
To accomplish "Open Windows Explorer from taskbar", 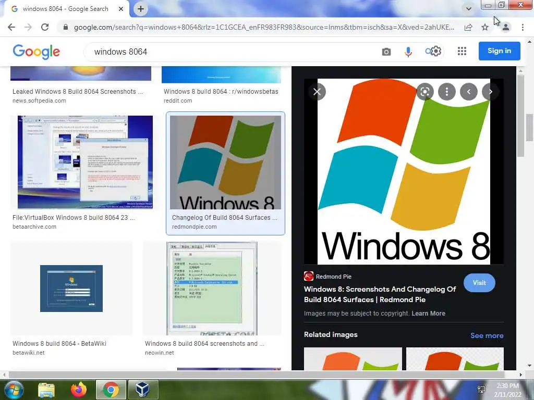I will coord(46,390).
